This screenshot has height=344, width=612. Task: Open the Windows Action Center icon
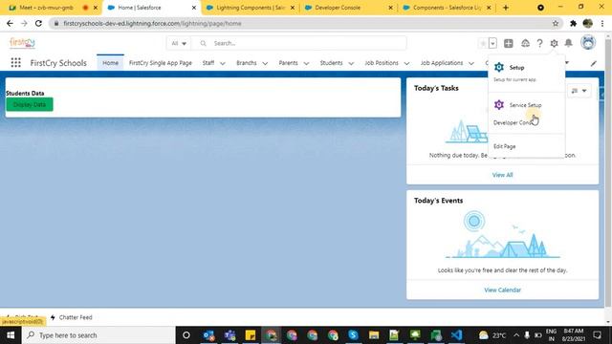coord(597,335)
